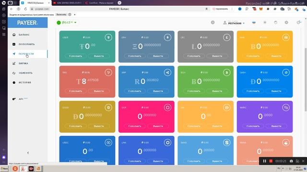Click Пополнить on pink DOT card
Image resolution: width=307 pixels, height=172 pixels.
pyautogui.click(x=135, y=126)
